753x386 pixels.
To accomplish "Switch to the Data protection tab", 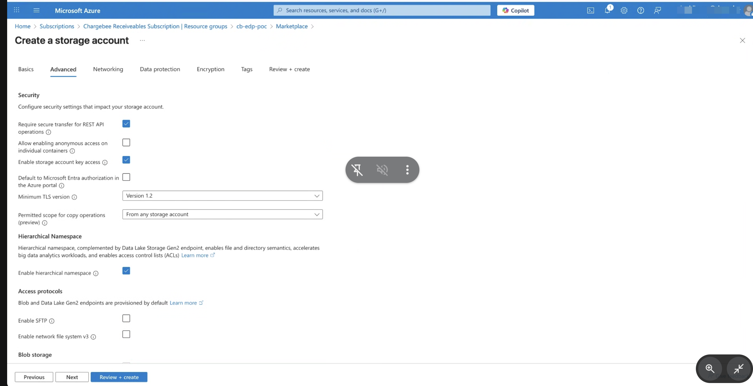I will [160, 69].
